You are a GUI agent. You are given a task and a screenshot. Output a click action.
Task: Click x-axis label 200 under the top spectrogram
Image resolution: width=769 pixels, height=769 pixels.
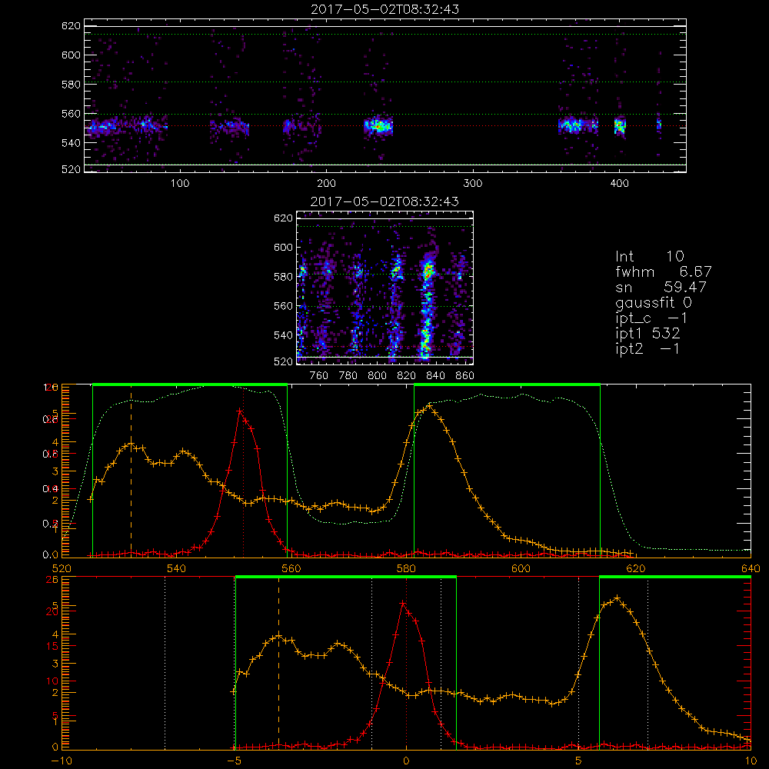(326, 184)
